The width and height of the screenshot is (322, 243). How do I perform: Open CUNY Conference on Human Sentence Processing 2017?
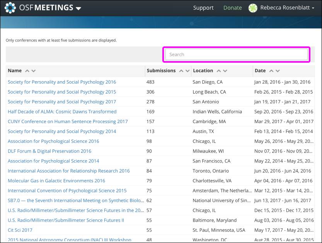(x=68, y=122)
